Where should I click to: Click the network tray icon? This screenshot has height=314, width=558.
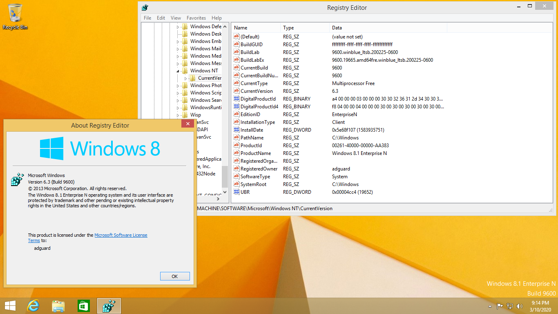click(x=510, y=306)
